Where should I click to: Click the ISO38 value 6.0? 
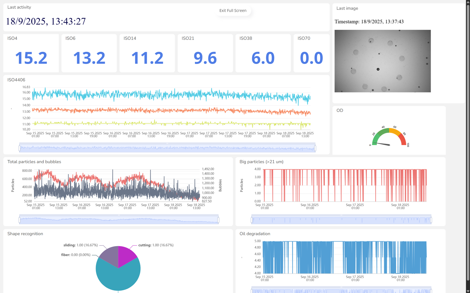[263, 58]
